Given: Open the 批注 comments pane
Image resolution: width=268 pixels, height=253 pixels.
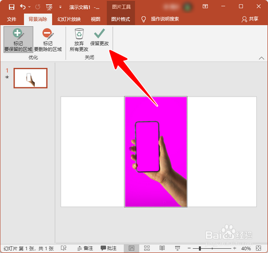Looking at the screenshot, I should coord(108,248).
